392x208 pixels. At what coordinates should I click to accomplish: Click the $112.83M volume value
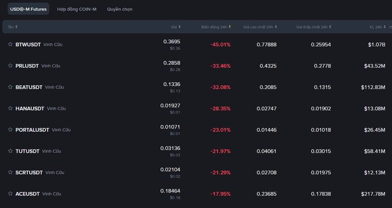373,87
